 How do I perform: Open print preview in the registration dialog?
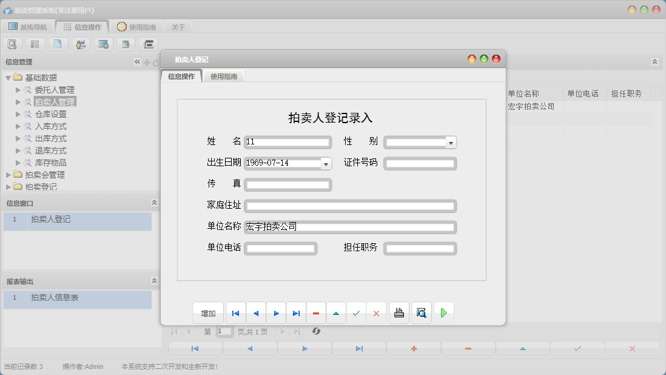click(421, 312)
